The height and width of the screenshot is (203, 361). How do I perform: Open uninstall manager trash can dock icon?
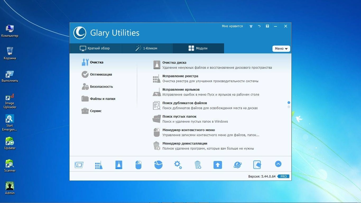pyautogui.click(x=198, y=165)
